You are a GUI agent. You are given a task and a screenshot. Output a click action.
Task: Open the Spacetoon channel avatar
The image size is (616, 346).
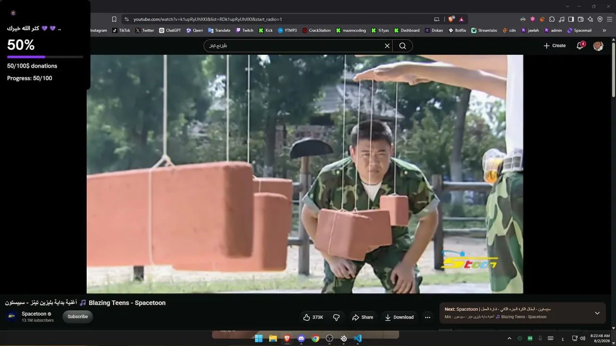coord(12,317)
